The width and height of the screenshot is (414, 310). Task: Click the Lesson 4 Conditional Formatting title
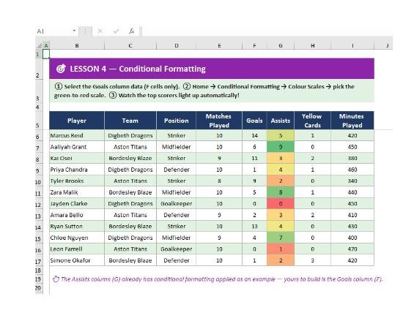pyautogui.click(x=138, y=69)
